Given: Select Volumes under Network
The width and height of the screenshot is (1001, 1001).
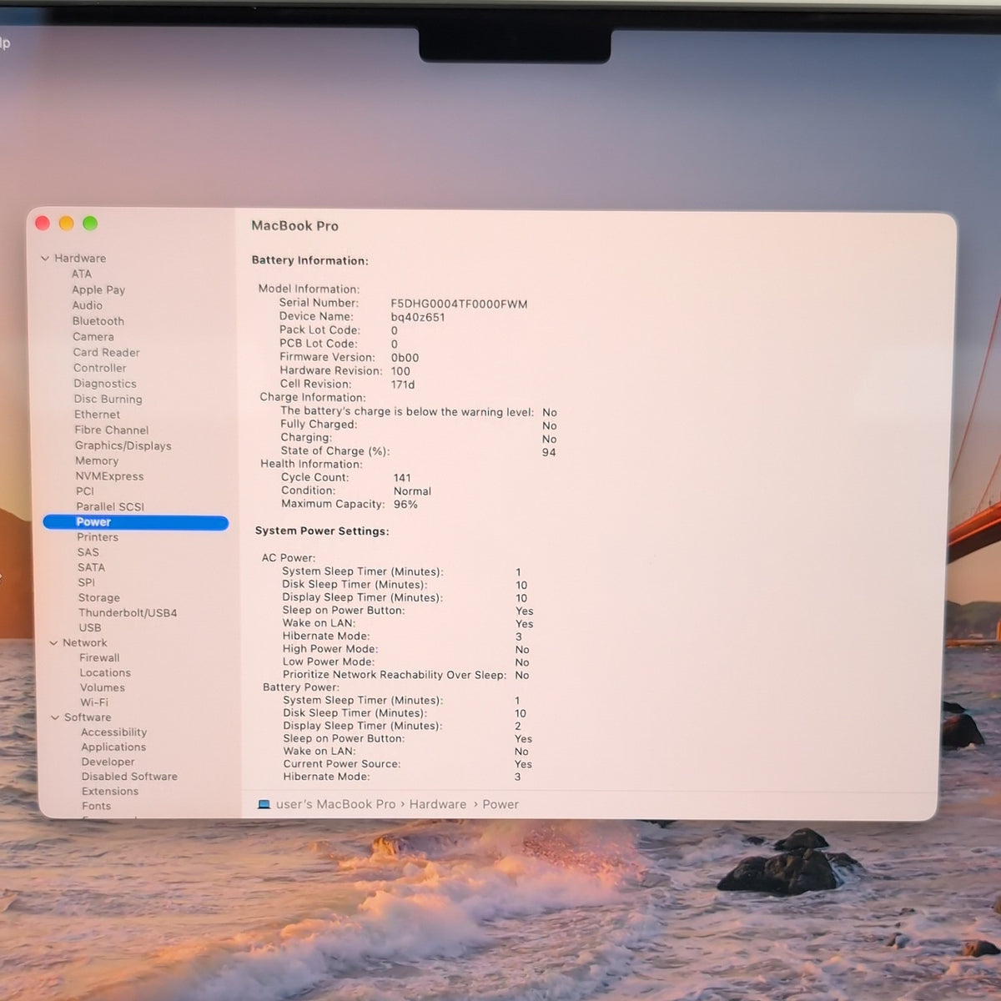Looking at the screenshot, I should coord(103,688).
